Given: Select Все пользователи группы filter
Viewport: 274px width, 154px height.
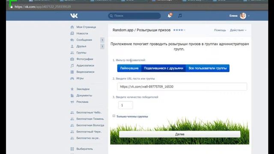Looking at the screenshot, I should click(x=208, y=68).
